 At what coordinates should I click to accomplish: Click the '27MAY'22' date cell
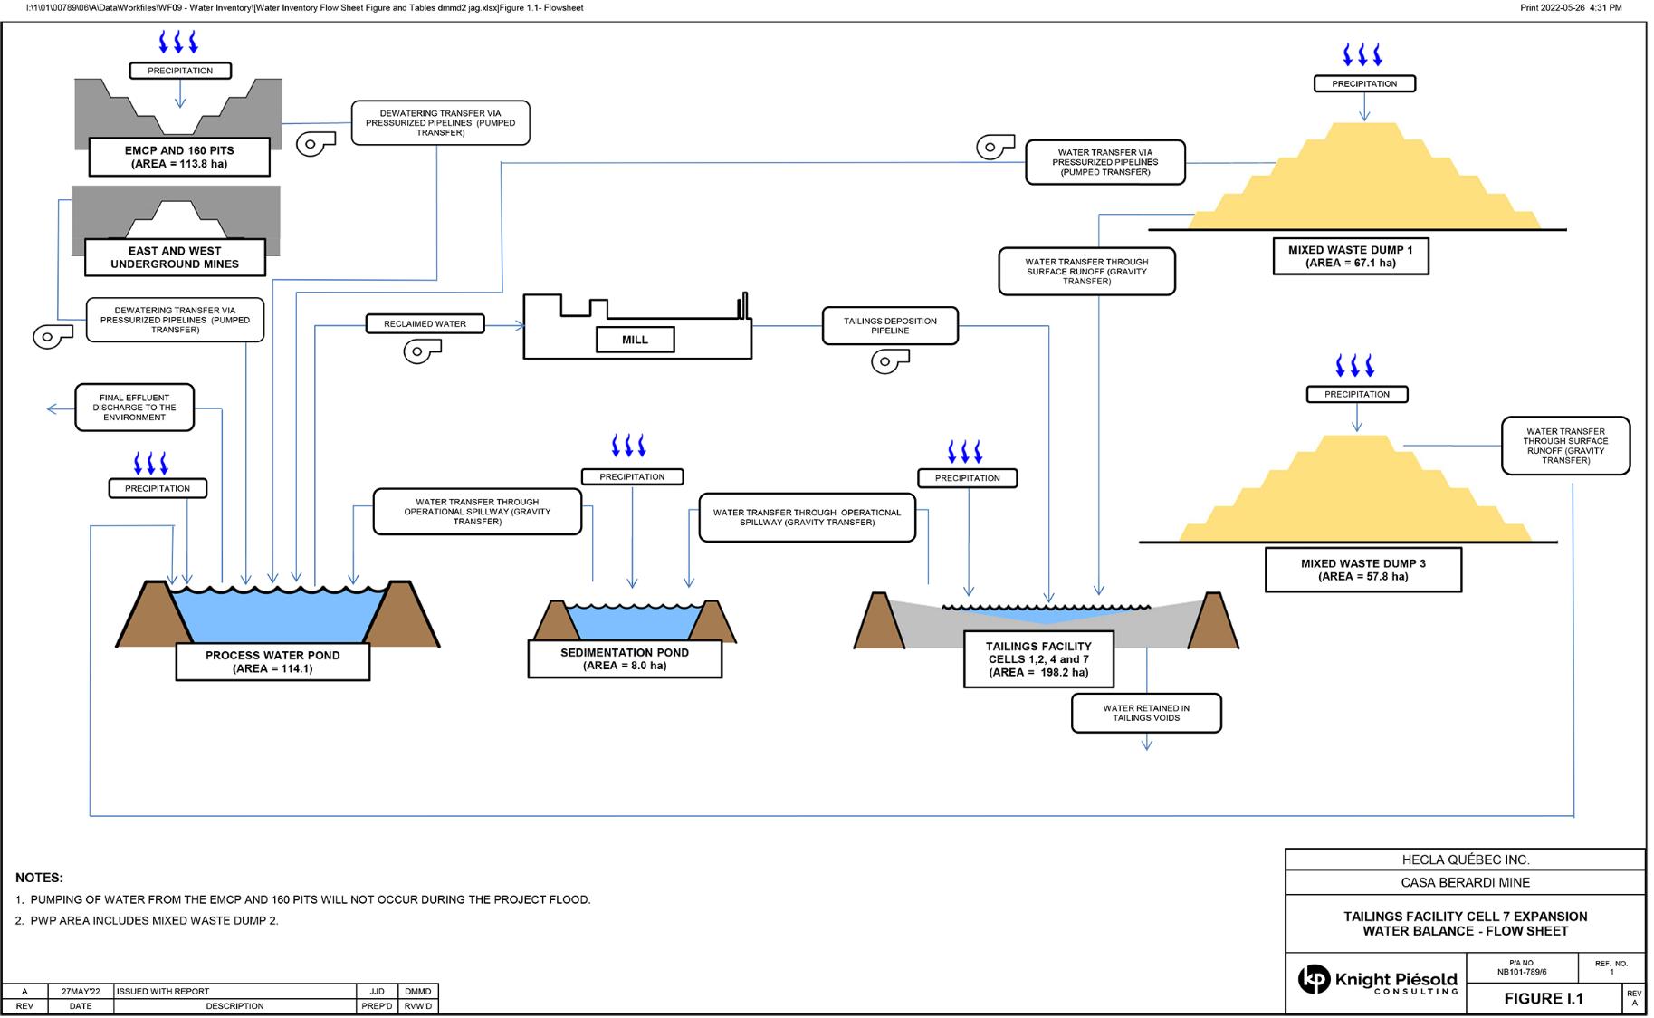pyautogui.click(x=80, y=991)
